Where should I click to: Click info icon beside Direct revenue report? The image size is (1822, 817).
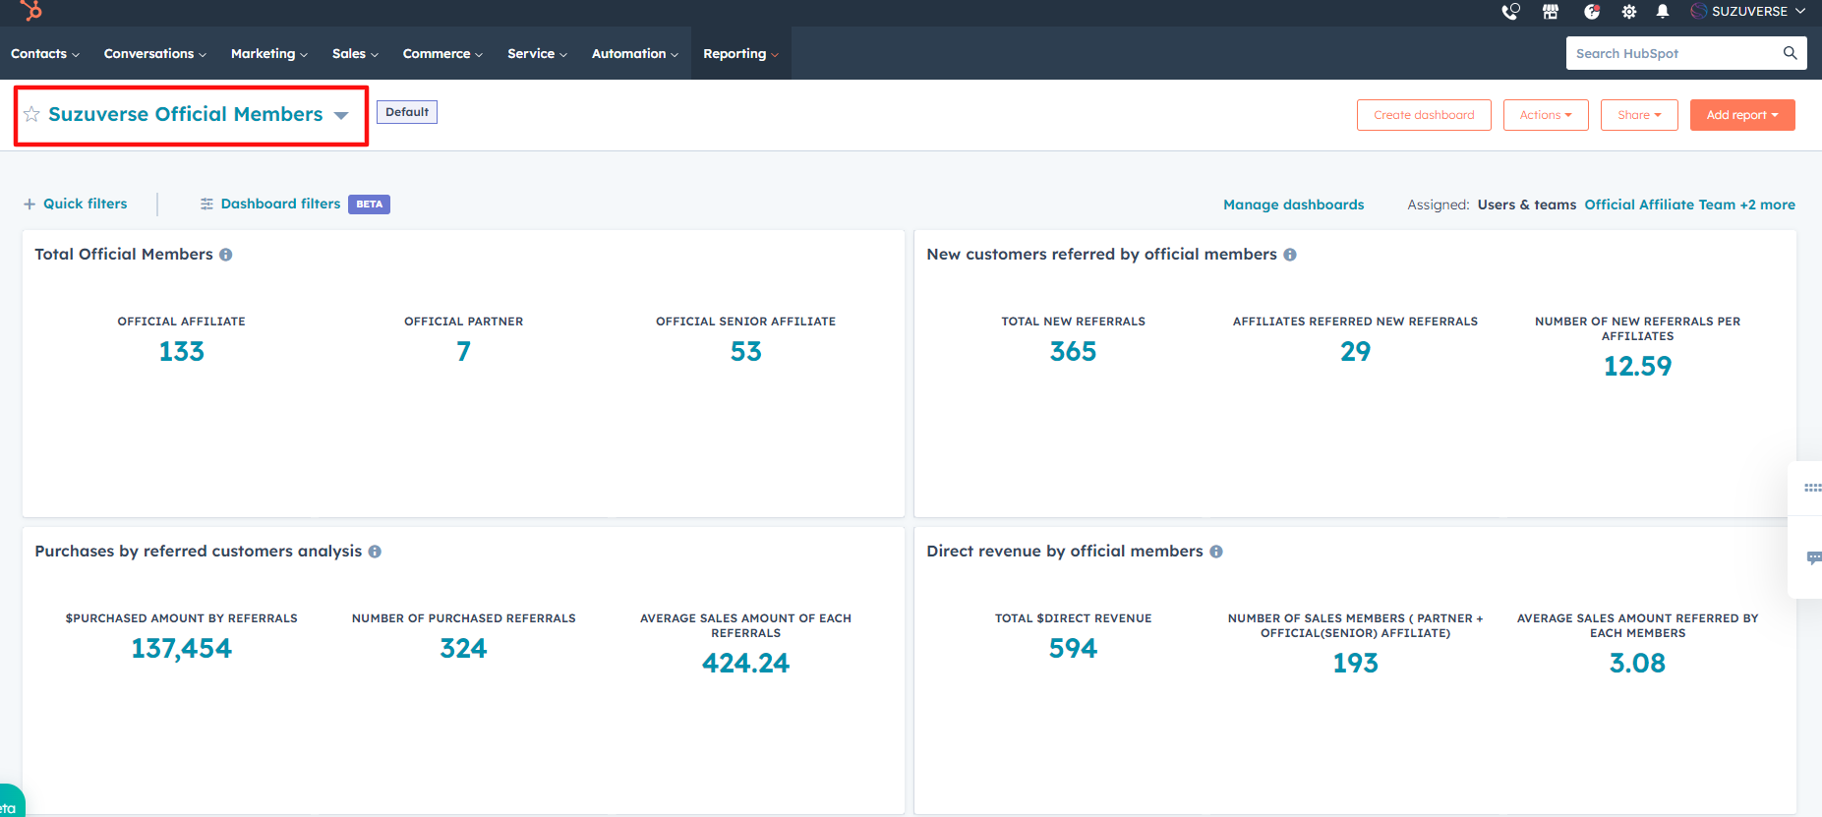(1216, 552)
